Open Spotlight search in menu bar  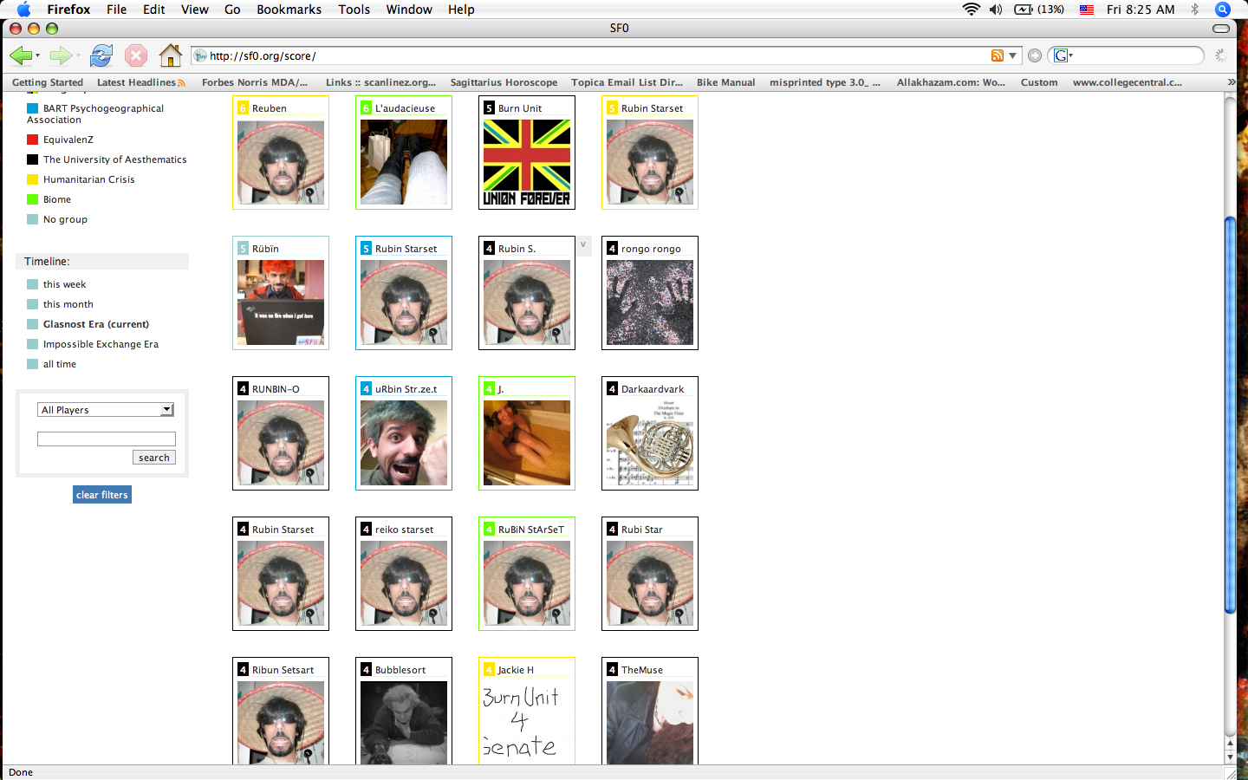tap(1223, 10)
